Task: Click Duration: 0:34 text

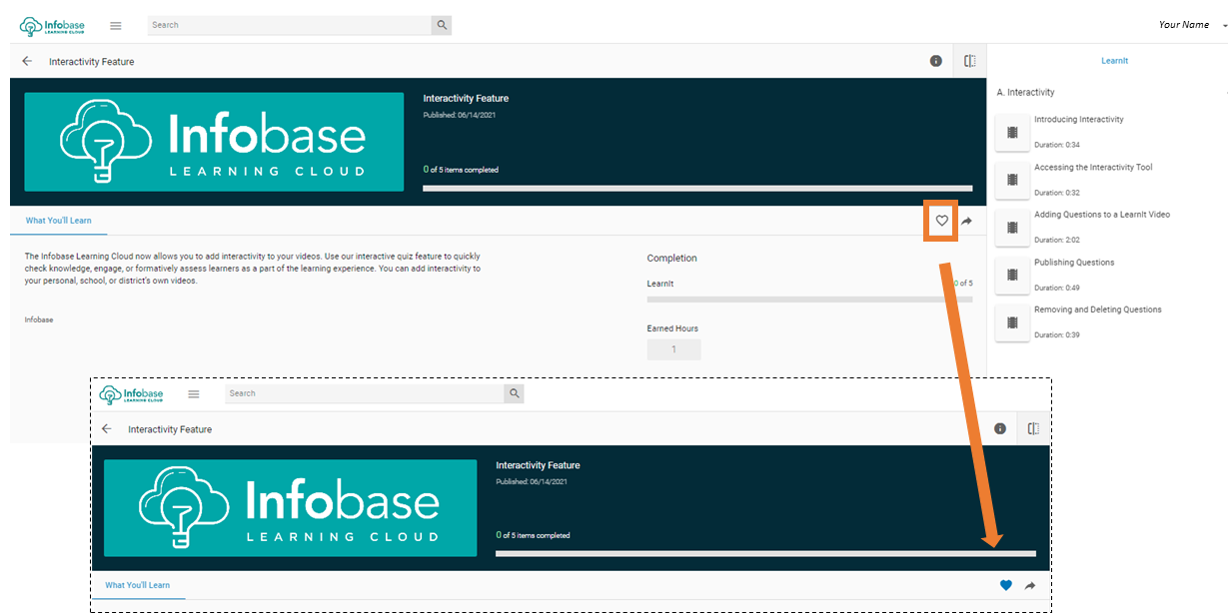Action: [x=1057, y=145]
